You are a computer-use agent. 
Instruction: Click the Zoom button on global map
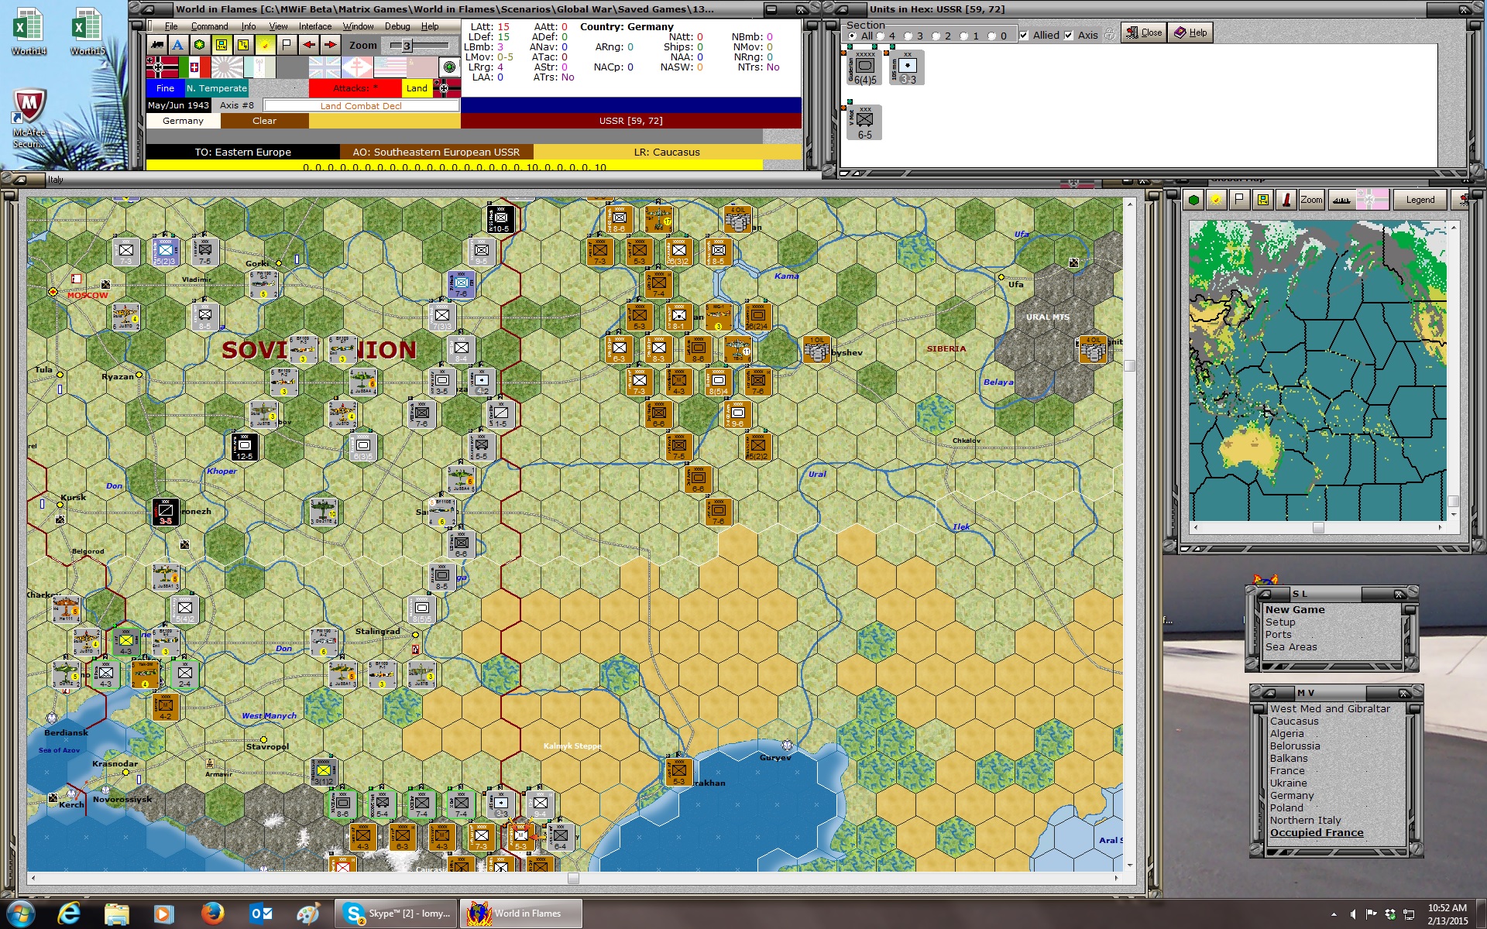pos(1311,200)
